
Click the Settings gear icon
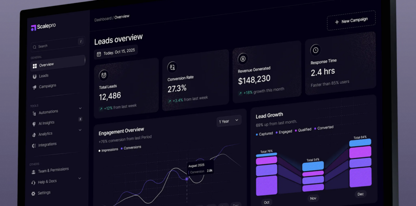33,194
